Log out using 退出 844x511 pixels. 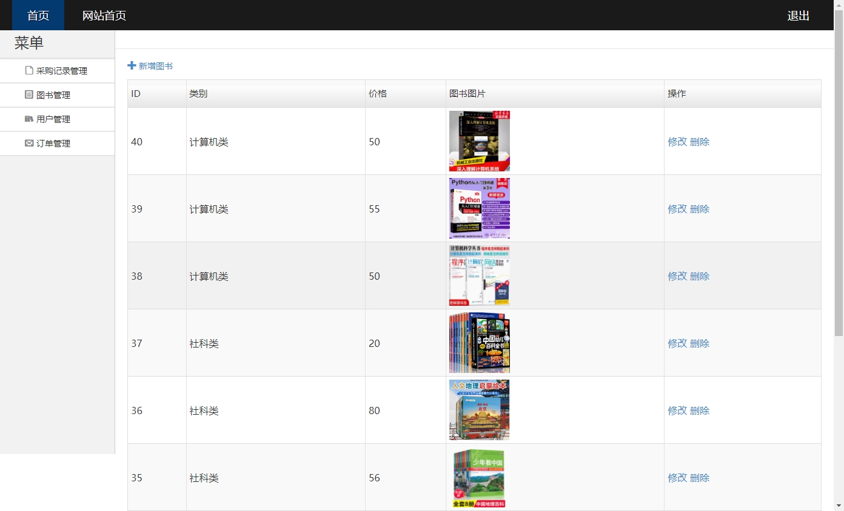799,15
